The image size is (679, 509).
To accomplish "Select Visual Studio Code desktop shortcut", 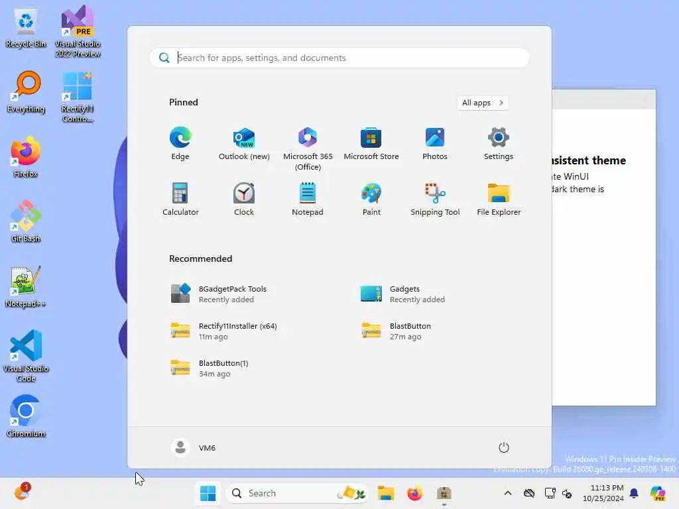I will click(26, 356).
